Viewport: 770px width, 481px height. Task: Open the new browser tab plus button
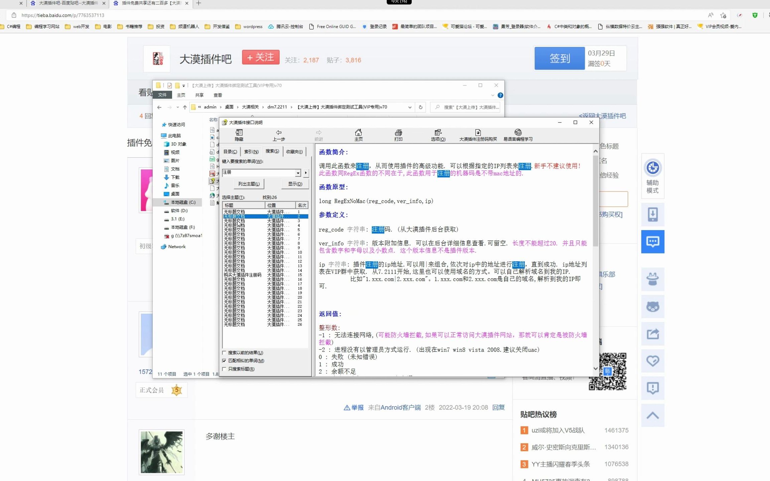click(x=199, y=3)
